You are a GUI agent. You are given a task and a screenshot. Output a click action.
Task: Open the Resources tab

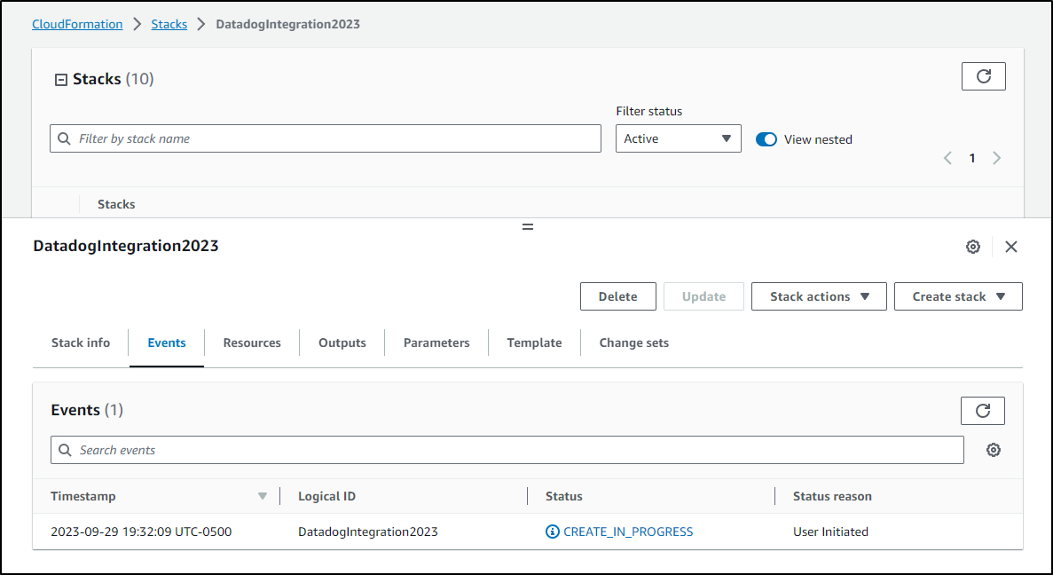point(252,343)
